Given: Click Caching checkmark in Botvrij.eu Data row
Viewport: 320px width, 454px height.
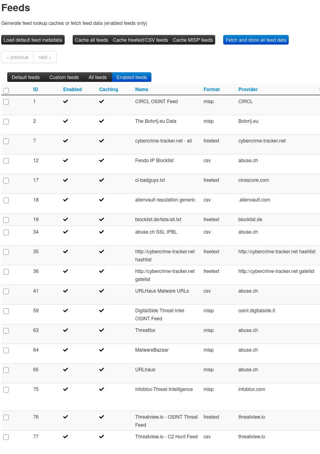Looking at the screenshot, I should tap(101, 121).
